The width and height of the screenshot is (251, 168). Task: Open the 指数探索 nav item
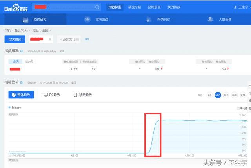point(115,7)
